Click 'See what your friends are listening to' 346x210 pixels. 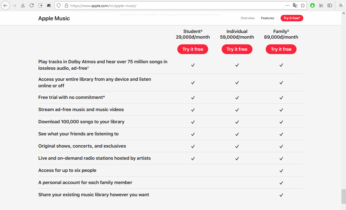click(x=78, y=134)
